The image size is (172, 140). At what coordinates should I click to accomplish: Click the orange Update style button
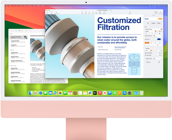160,19
